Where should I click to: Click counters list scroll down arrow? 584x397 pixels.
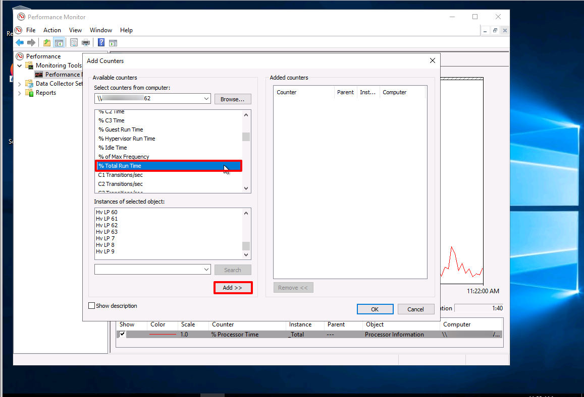point(246,188)
